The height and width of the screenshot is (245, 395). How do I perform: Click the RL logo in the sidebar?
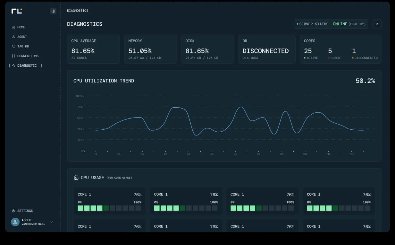[17, 11]
